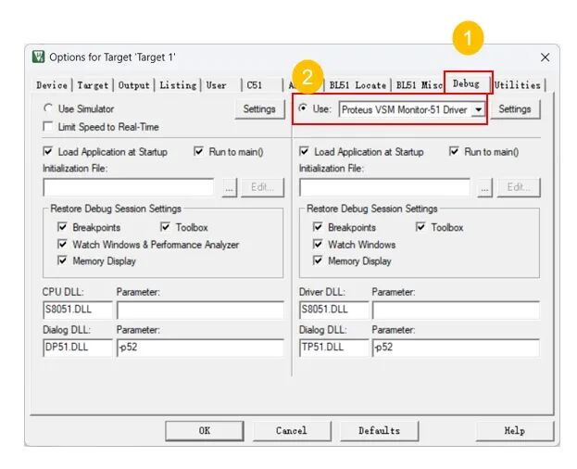Toggle simulator Run to main() checkbox
This screenshot has height=469, width=577.
(x=198, y=152)
